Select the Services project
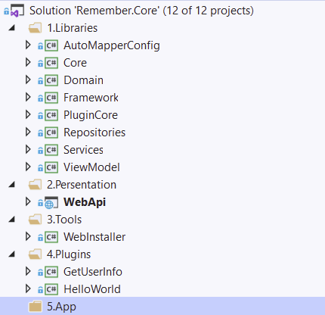 pyautogui.click(x=83, y=150)
